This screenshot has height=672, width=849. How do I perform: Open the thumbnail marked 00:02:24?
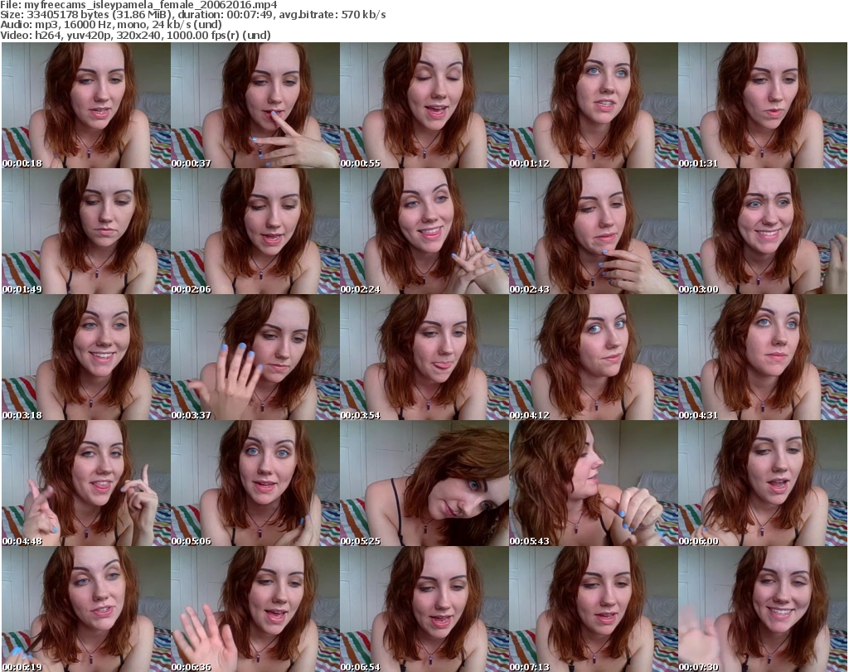coord(424,231)
